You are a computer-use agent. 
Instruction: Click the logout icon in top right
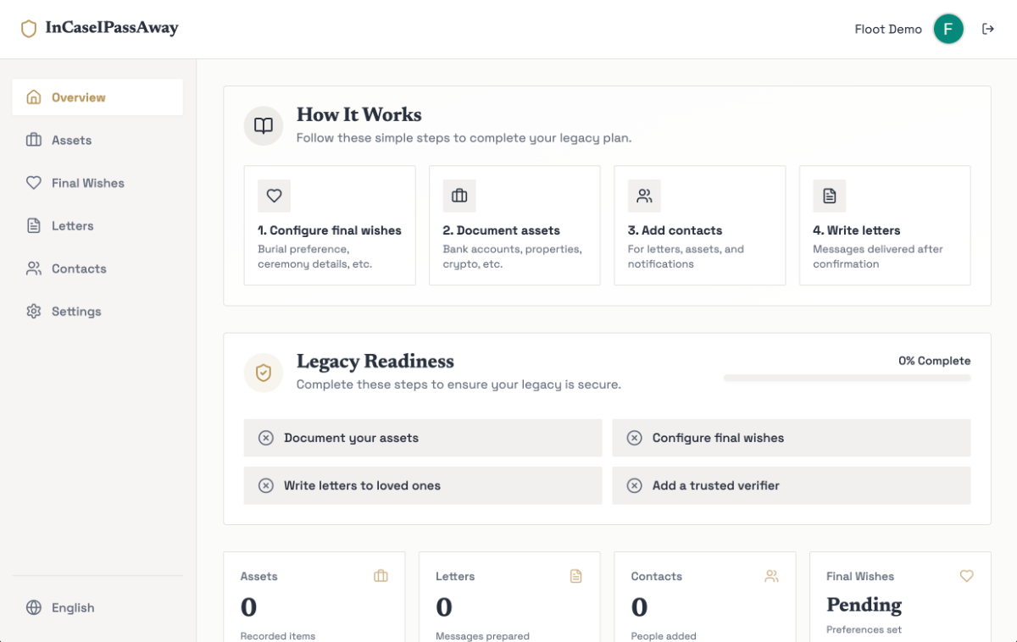point(988,29)
